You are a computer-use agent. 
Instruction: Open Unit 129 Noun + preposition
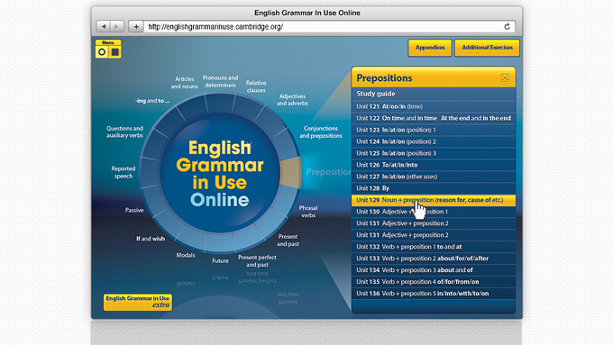tap(434, 200)
